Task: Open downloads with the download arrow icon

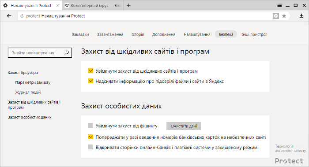Action: pyautogui.click(x=301, y=16)
